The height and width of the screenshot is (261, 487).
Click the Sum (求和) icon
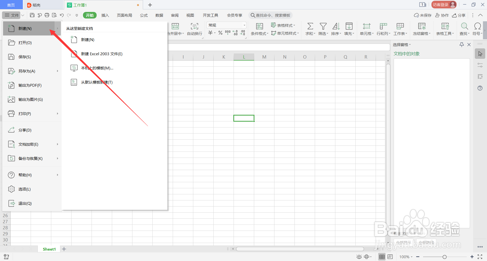[x=310, y=26]
